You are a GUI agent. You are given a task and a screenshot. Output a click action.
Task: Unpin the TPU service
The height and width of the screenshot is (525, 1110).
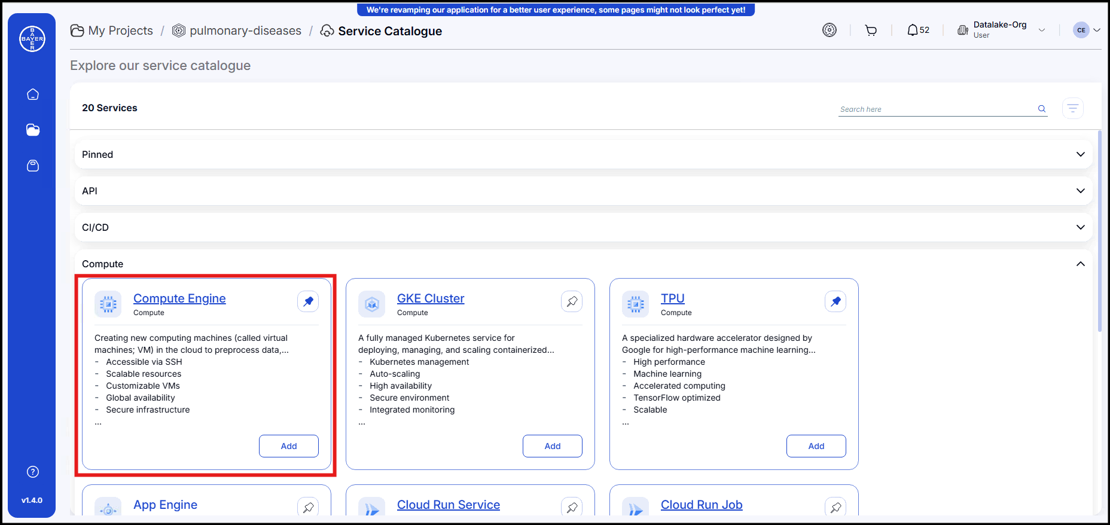tap(835, 301)
